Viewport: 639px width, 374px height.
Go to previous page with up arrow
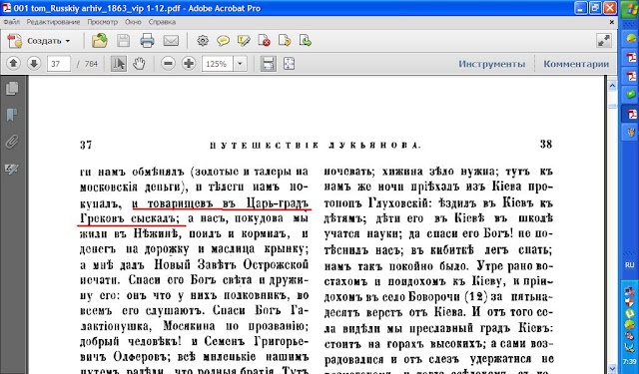coord(13,64)
